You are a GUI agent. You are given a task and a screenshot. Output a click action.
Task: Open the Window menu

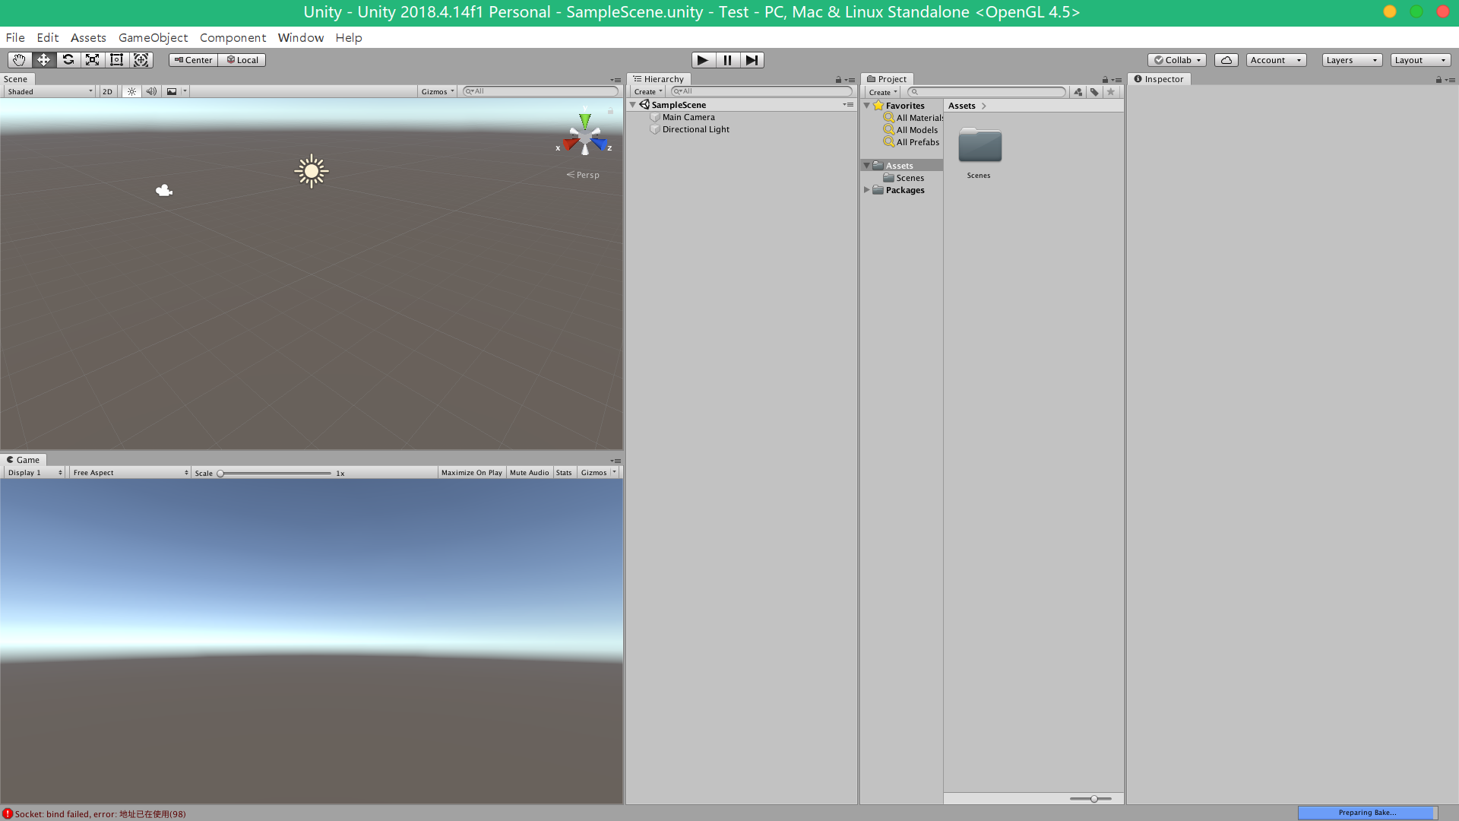(300, 37)
